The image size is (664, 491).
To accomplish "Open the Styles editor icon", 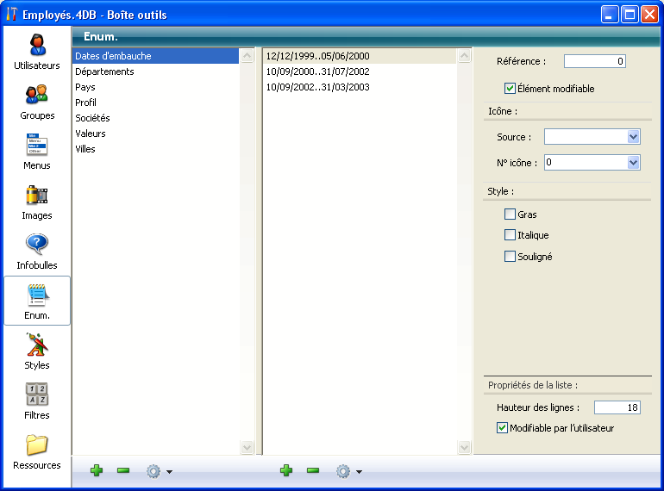I will pos(37,351).
